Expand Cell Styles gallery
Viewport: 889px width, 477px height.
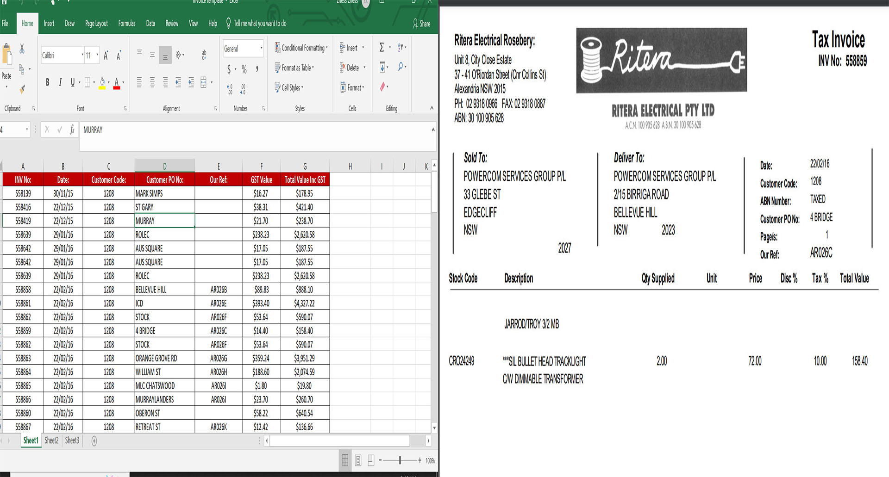click(289, 87)
